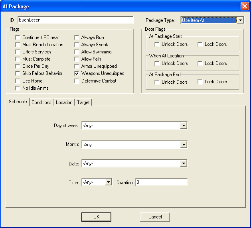Toggle the Must Reach Location flag
Viewport: 251px width, 228px height.
[x=18, y=45]
